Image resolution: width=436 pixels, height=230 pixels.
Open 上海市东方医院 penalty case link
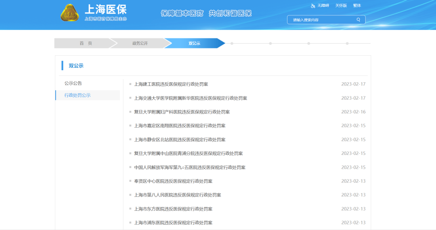173,209
